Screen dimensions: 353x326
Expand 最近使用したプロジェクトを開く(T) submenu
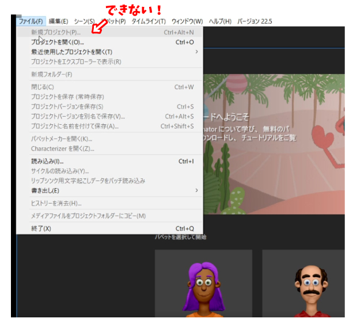(71, 52)
